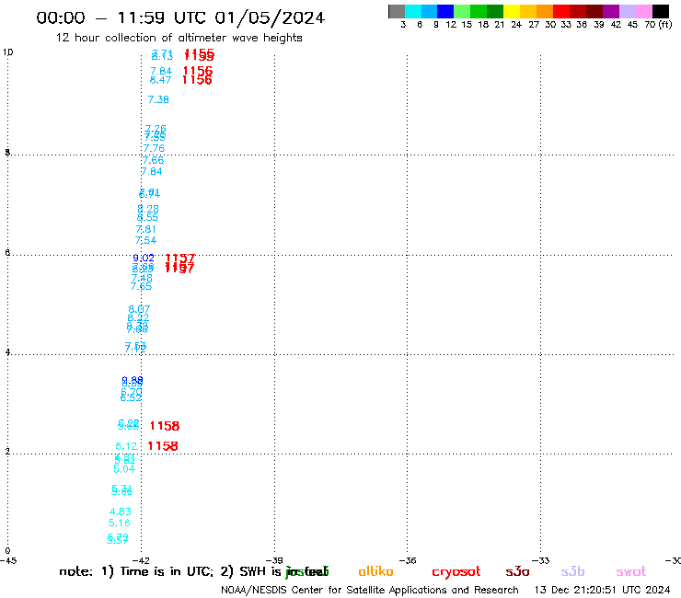The height and width of the screenshot is (598, 681).
Task: Click the 'NOAA/NESDIS Center for Satellite Applications and Research' credit
Action: 370,591
